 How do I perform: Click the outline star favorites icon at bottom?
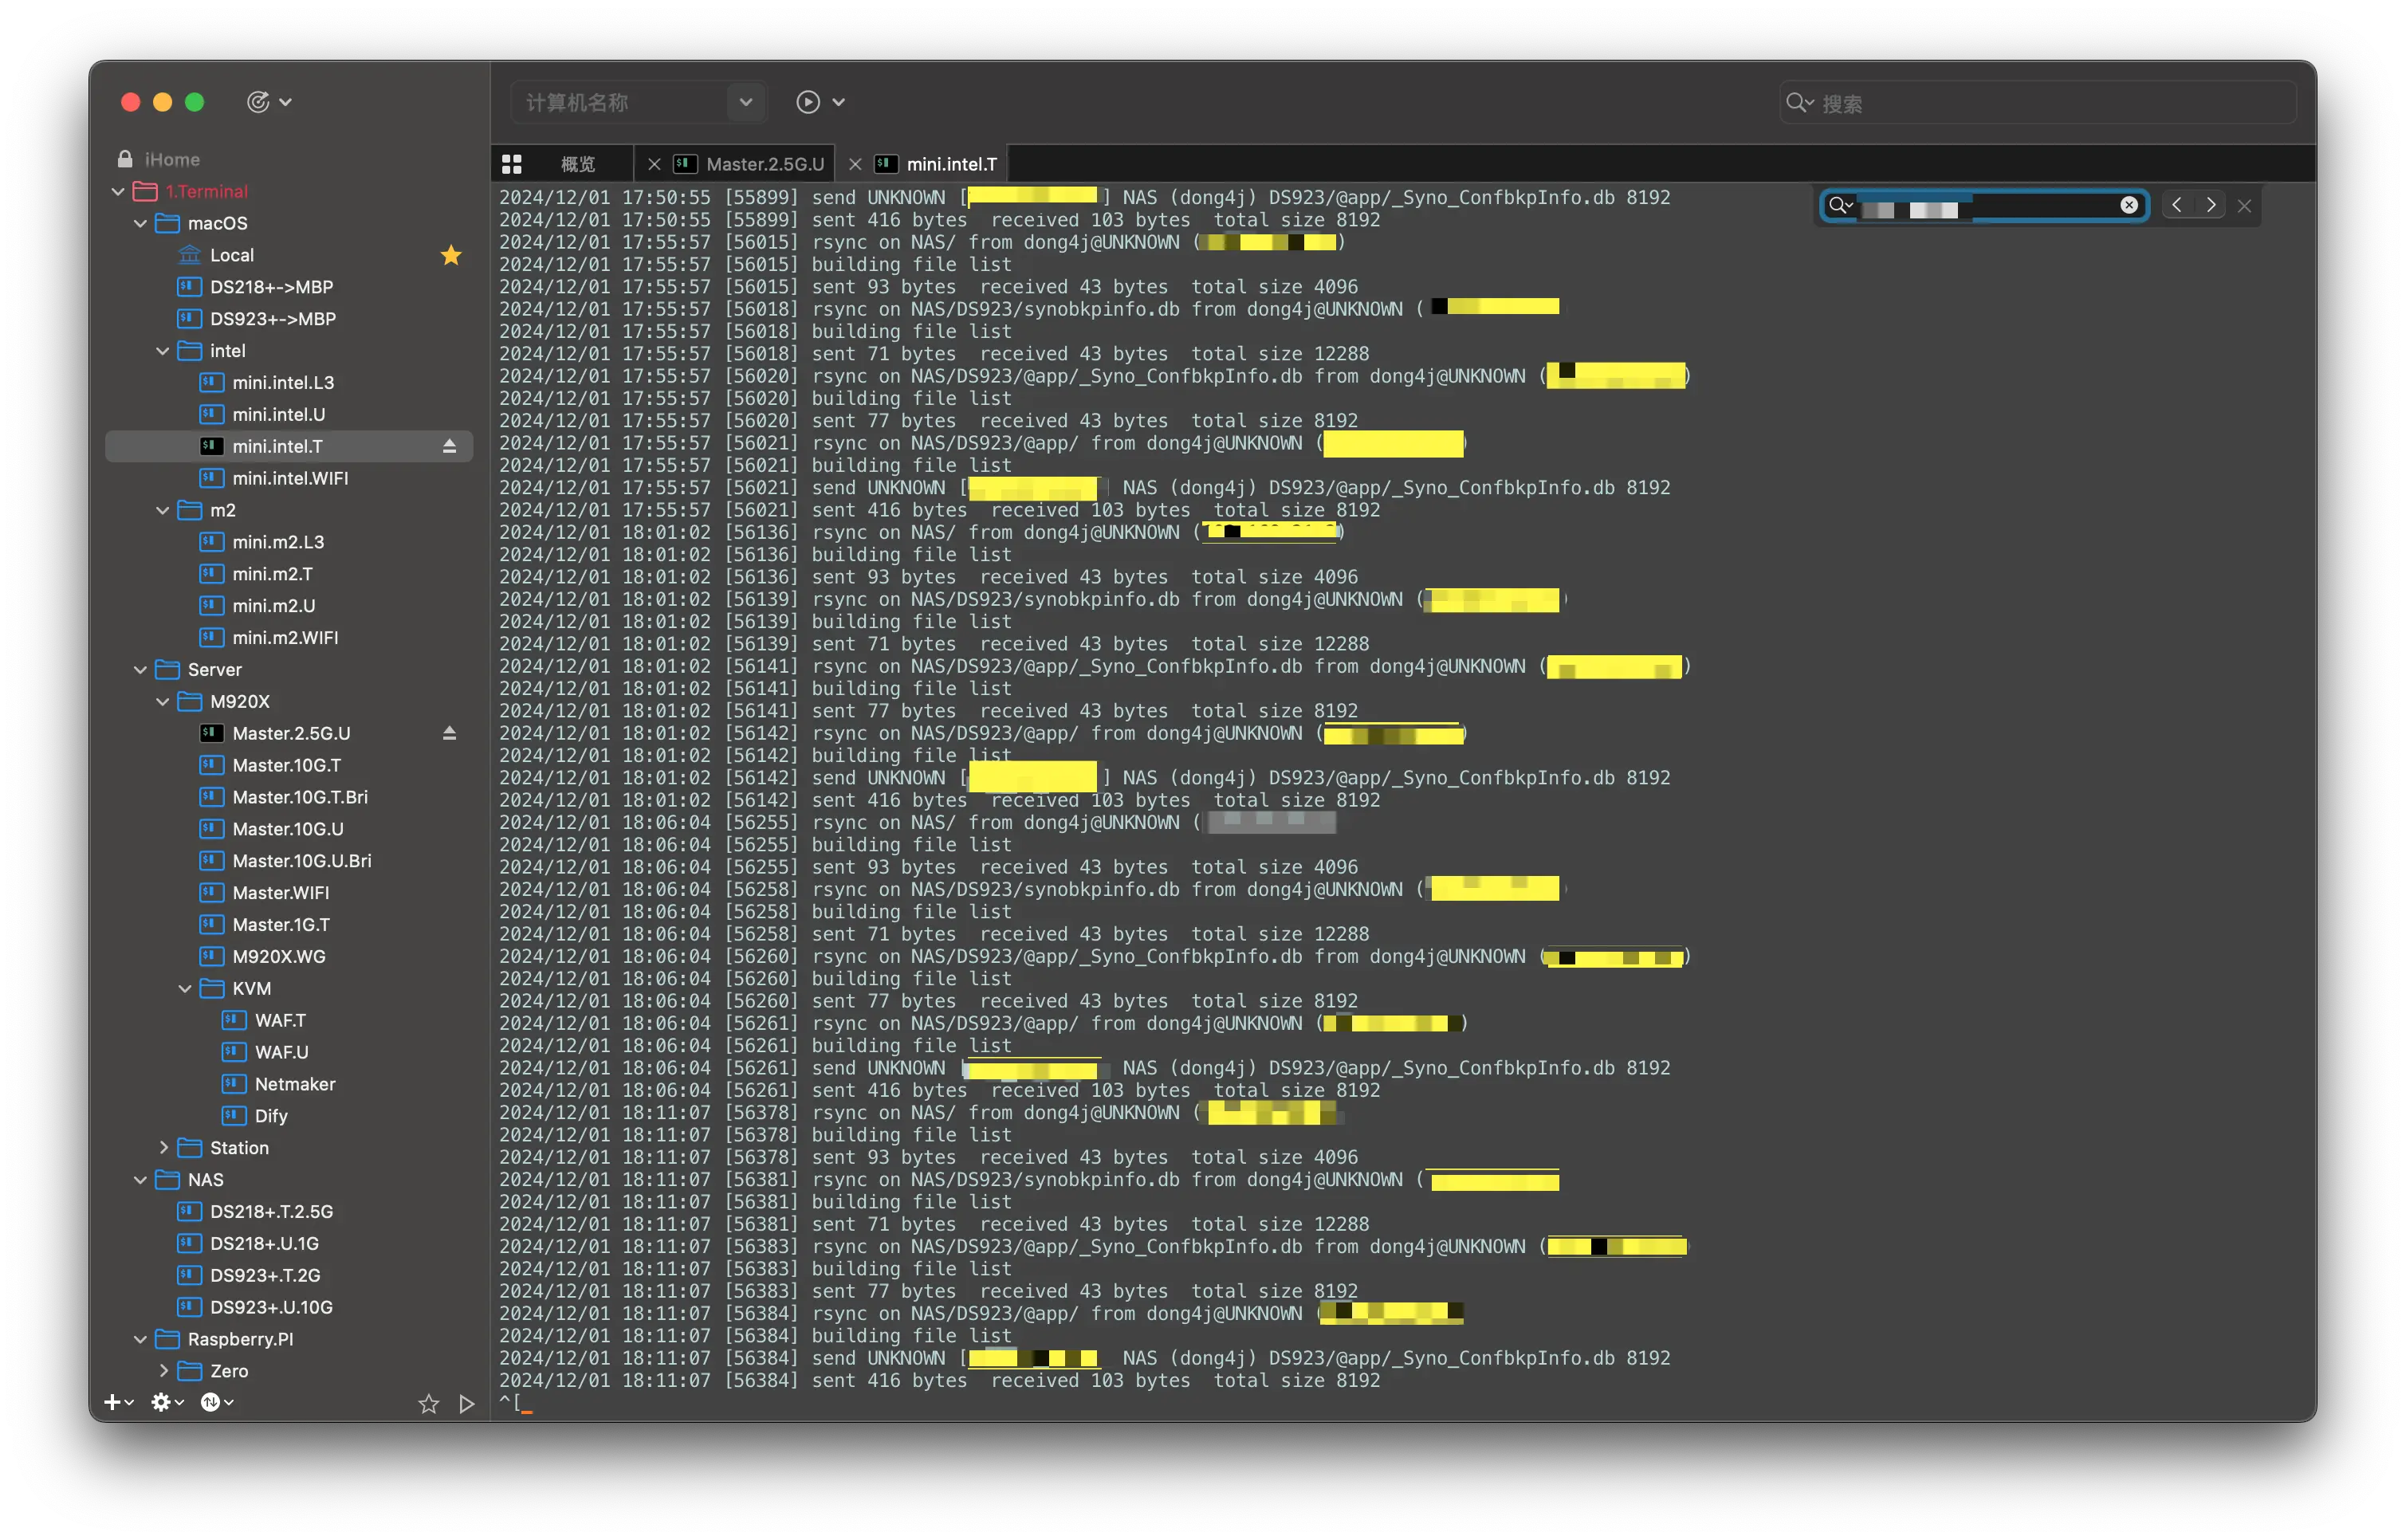429,1404
